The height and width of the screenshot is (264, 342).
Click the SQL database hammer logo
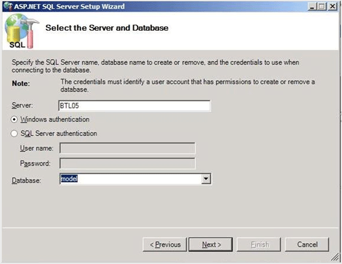(21, 31)
